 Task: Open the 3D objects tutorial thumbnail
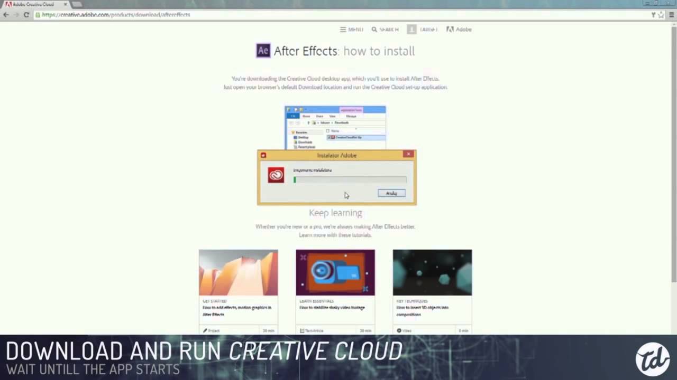[x=432, y=272]
